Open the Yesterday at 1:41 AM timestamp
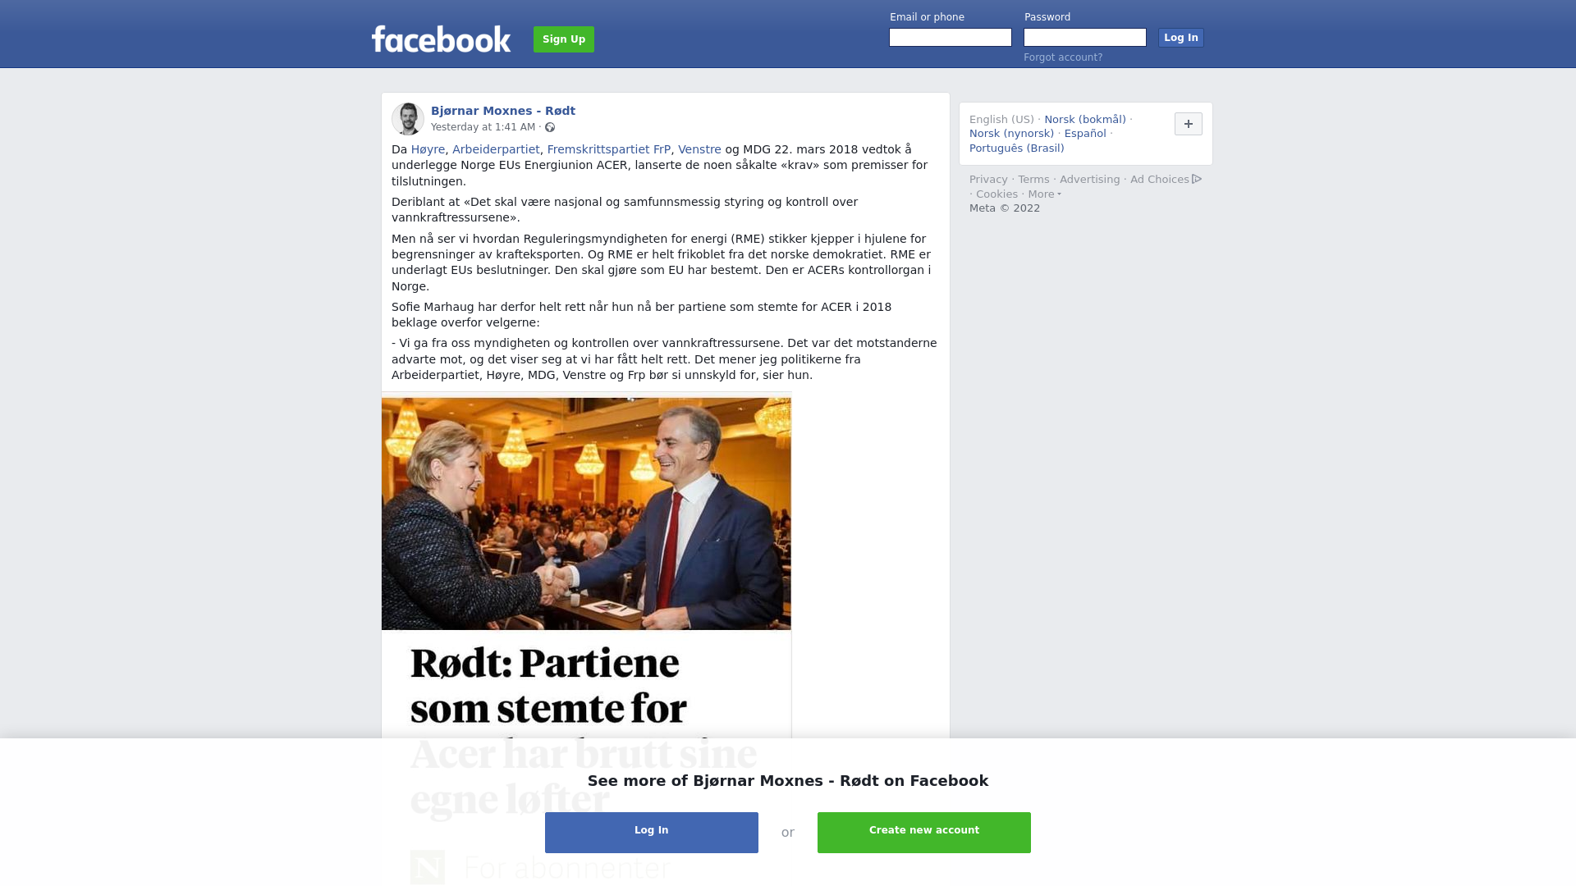1576x886 pixels. click(483, 127)
